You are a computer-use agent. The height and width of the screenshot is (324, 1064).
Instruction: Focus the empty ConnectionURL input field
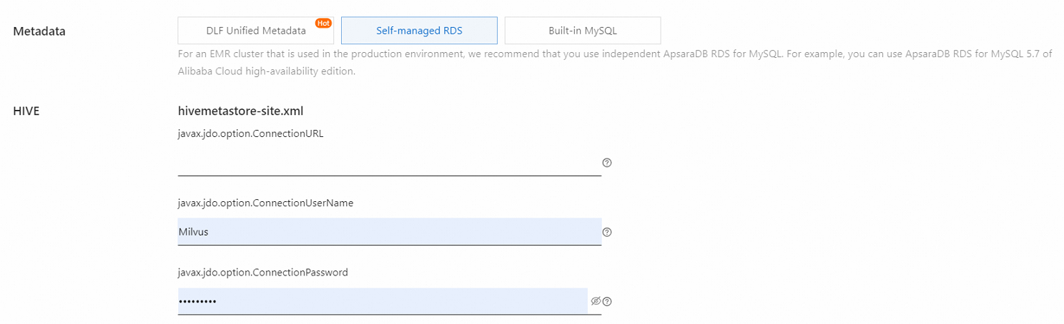(x=389, y=163)
